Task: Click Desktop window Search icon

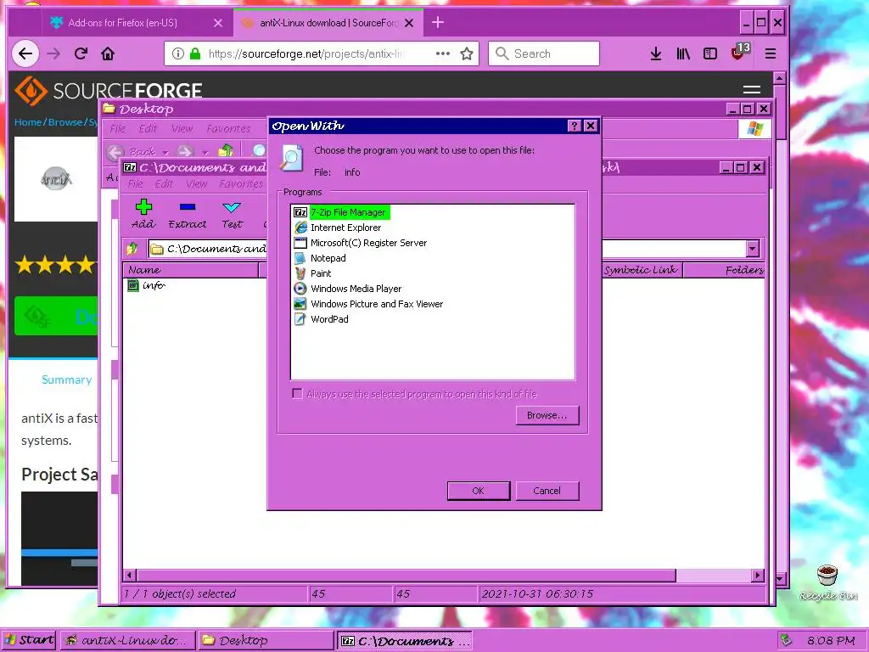Action: [259, 151]
